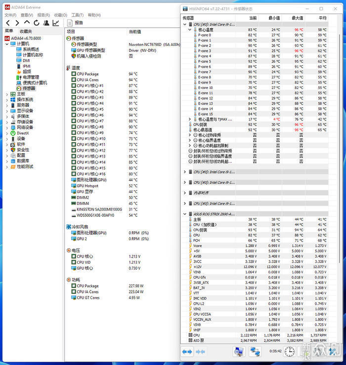Screen dimensions: 346x365
Task: Open the AIDA64 graph chart toolbar icon
Action: pos(56,23)
